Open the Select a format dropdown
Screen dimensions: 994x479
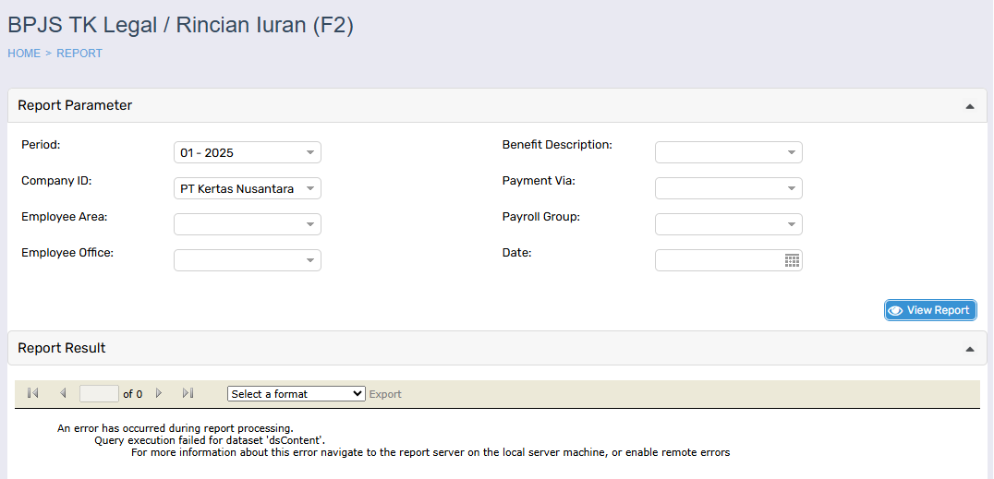(x=296, y=394)
